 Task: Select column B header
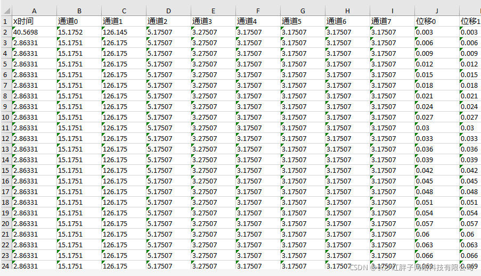tap(79, 11)
